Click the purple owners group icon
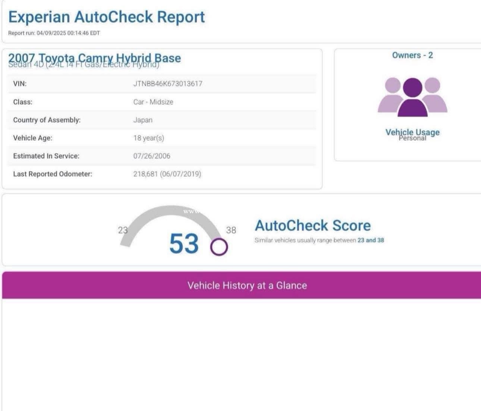Image resolution: width=481 pixels, height=411 pixels. coord(412,96)
